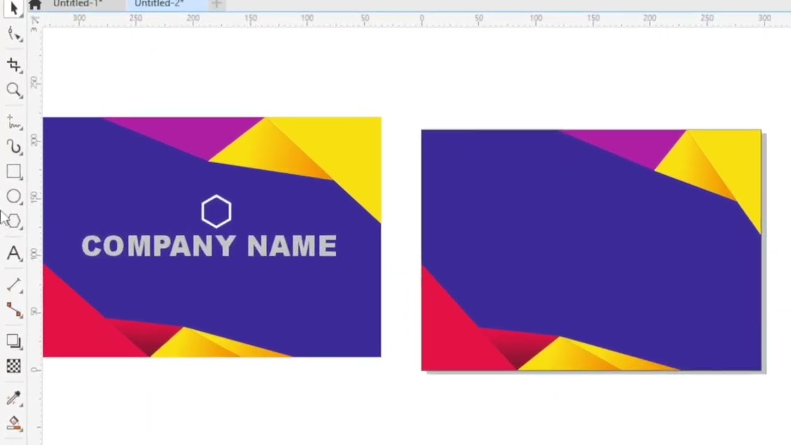Viewport: 791px width, 445px height.
Task: Select the Pick tool arrow
Action: (14, 8)
